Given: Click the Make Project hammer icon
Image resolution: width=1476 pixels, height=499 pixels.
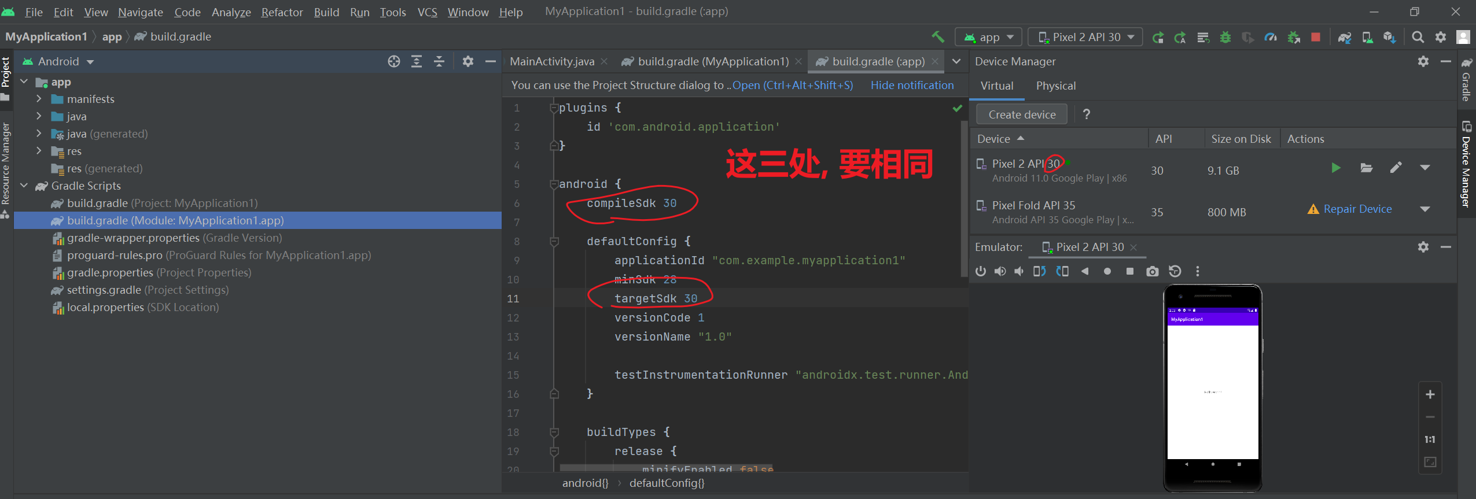Looking at the screenshot, I should tap(938, 37).
